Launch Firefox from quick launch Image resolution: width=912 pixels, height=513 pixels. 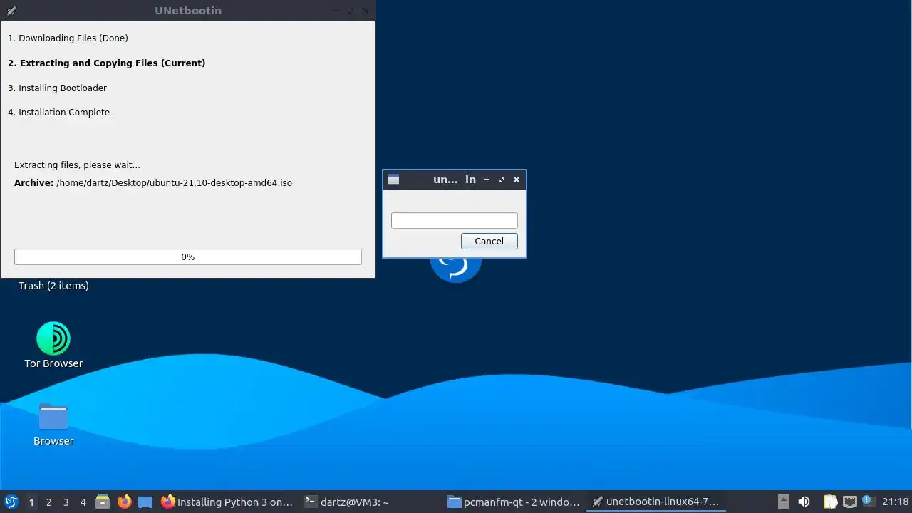click(x=124, y=502)
